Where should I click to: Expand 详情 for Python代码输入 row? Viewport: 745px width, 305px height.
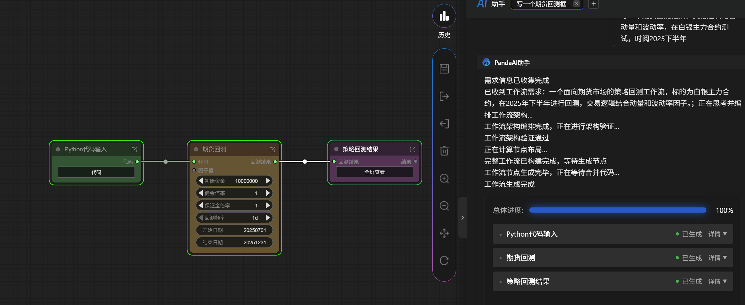click(717, 234)
